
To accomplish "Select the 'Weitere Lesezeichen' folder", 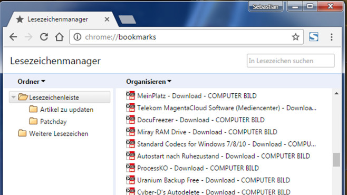I will pos(59,133).
